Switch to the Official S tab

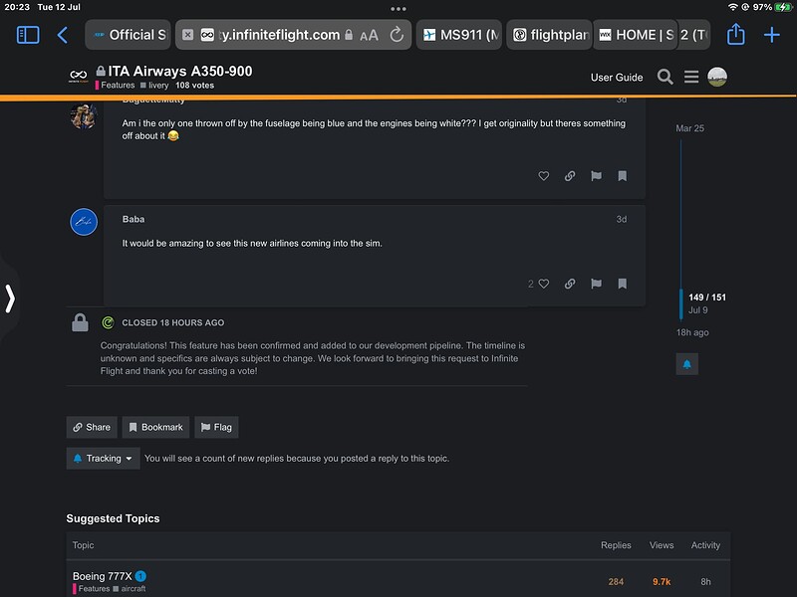[x=129, y=35]
